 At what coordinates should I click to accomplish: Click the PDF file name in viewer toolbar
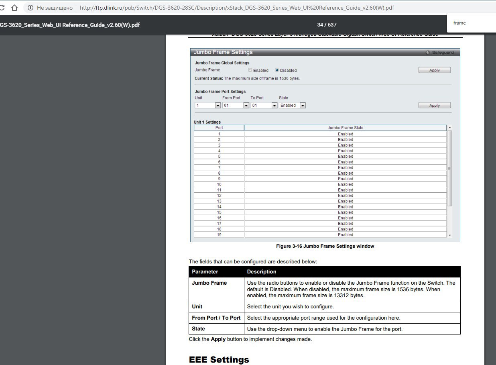click(x=70, y=25)
